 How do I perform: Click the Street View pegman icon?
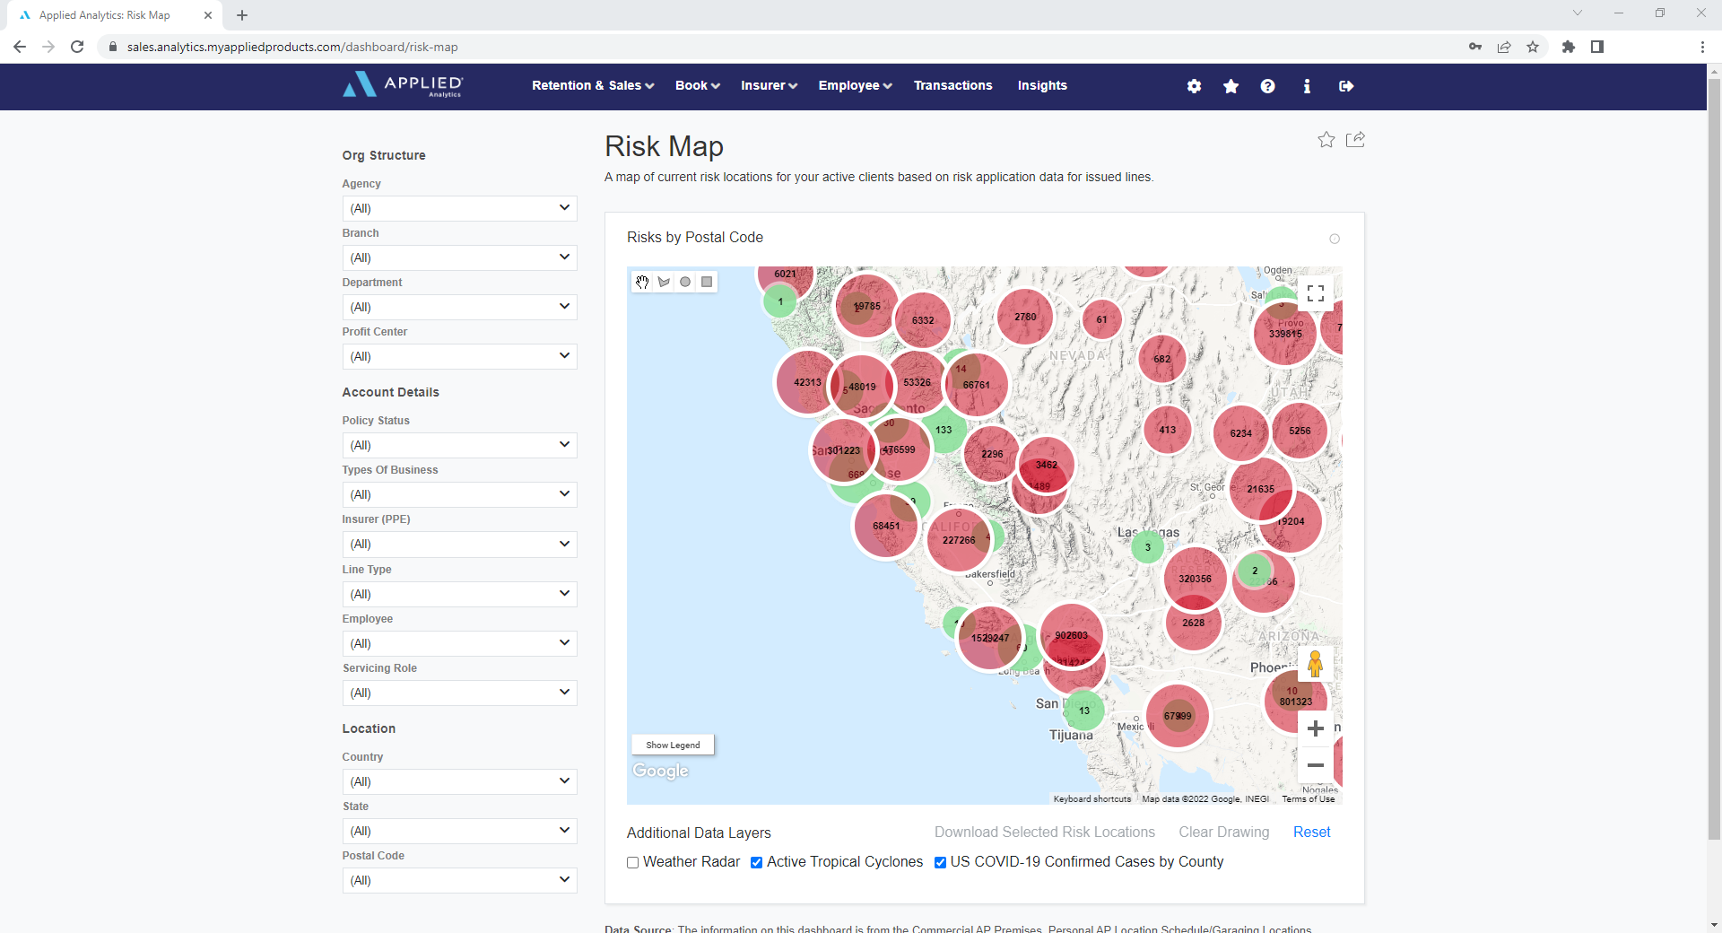(x=1315, y=665)
